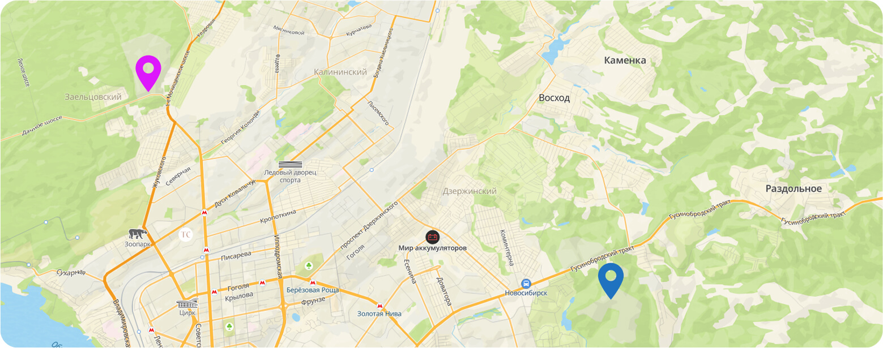Click the metro icon beside Золотая Нива
Screen dimensions: 883x348
click(x=379, y=304)
